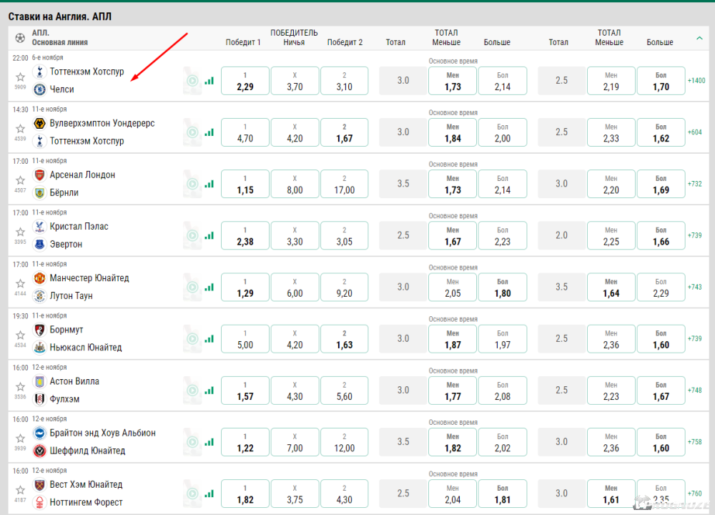This screenshot has height=515, width=715.
Task: Open statistics bars icon for Манчестер Юнайтед–Лутон
Action: coord(209,287)
